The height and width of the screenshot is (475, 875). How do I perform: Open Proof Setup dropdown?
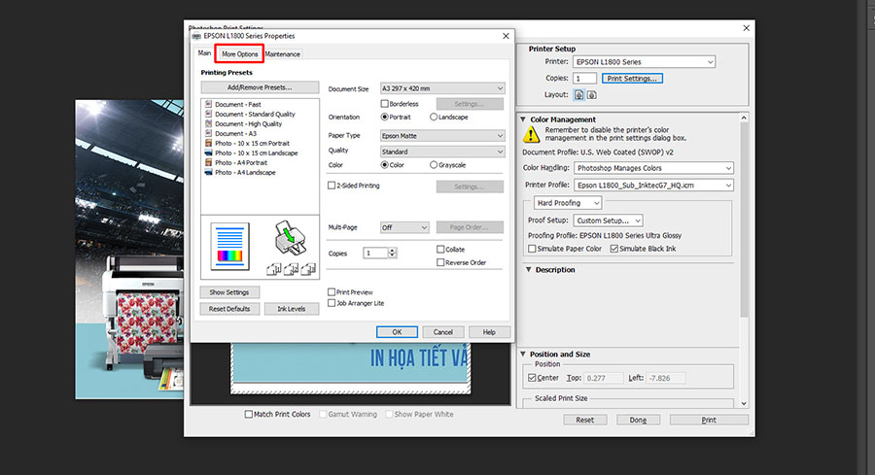[x=609, y=221]
